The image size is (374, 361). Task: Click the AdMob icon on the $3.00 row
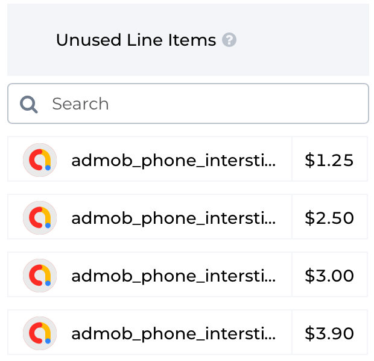(40, 276)
